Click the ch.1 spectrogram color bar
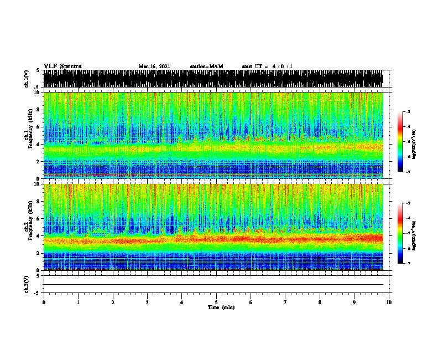The height and width of the screenshot is (339, 438). click(400, 142)
